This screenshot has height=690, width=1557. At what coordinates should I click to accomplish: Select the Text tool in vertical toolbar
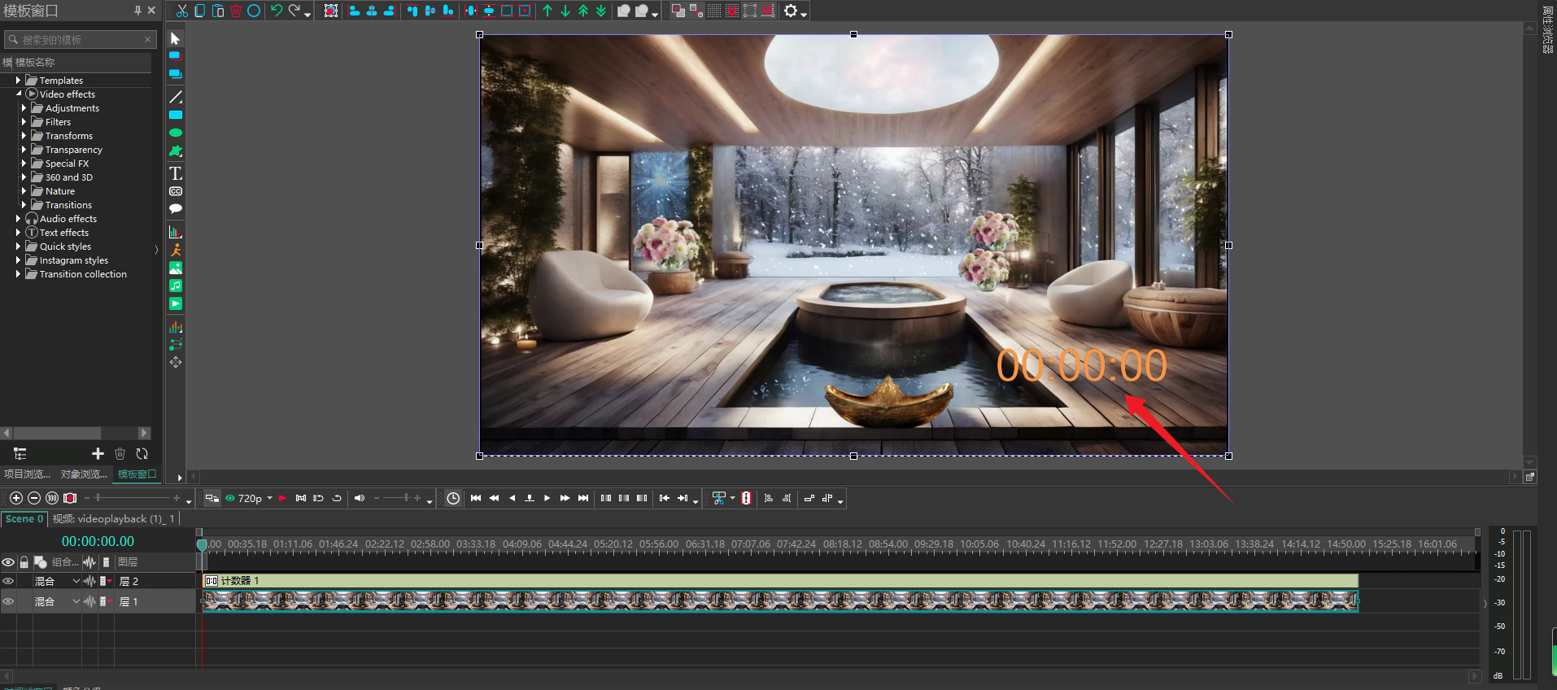(x=176, y=173)
